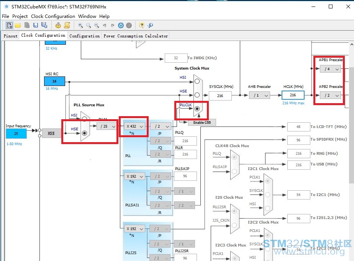Click the grey HSE source button
The image size is (354, 261).
point(51,133)
